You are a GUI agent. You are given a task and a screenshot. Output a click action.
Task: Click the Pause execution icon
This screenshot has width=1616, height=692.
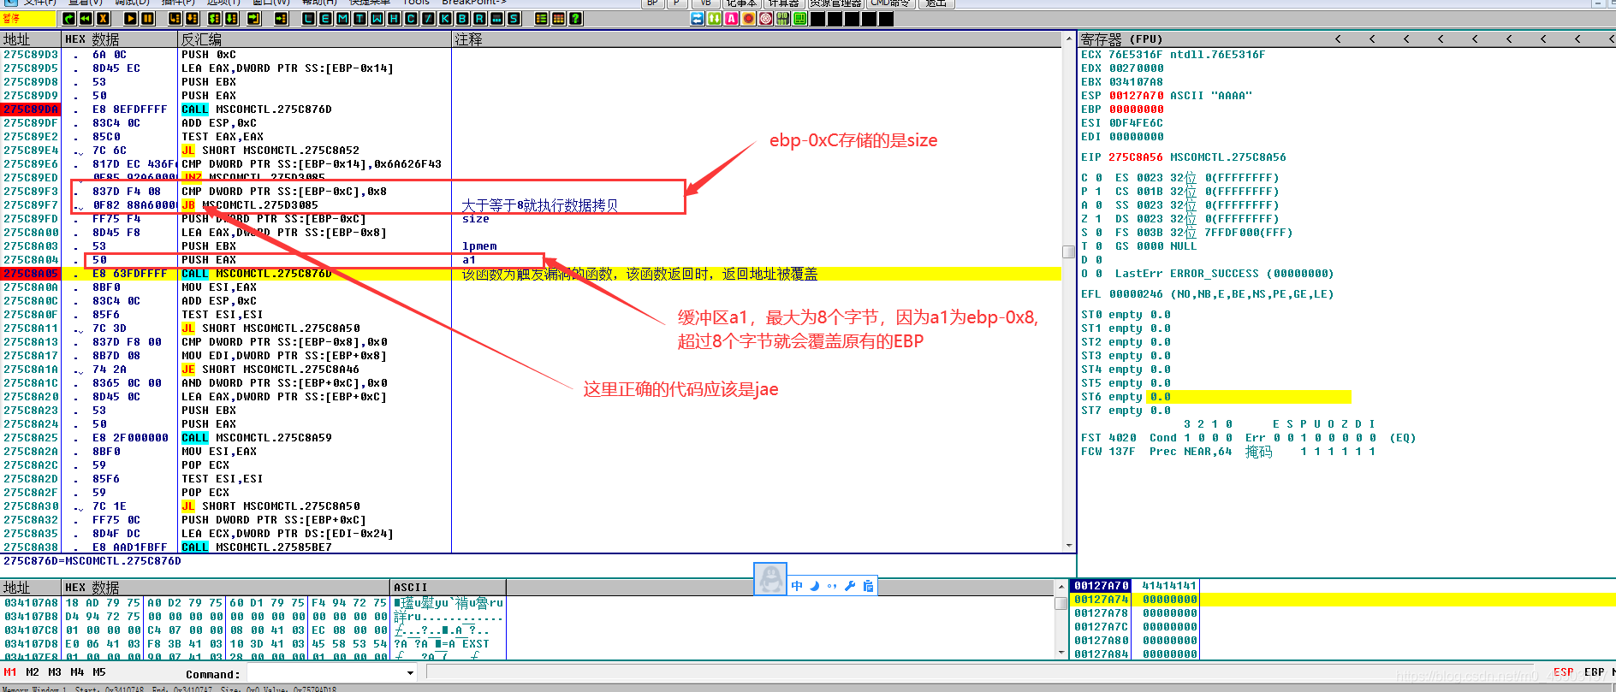[x=147, y=19]
